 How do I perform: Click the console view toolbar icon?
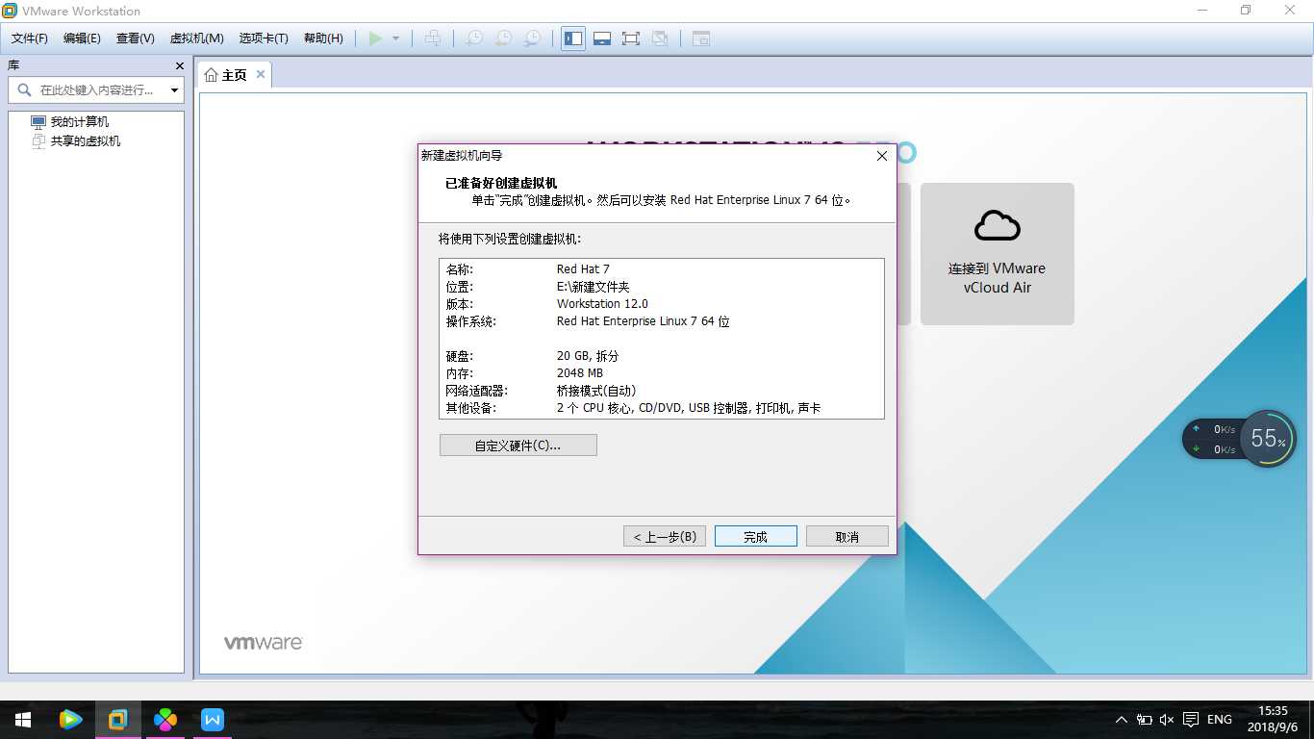pyautogui.click(x=701, y=38)
